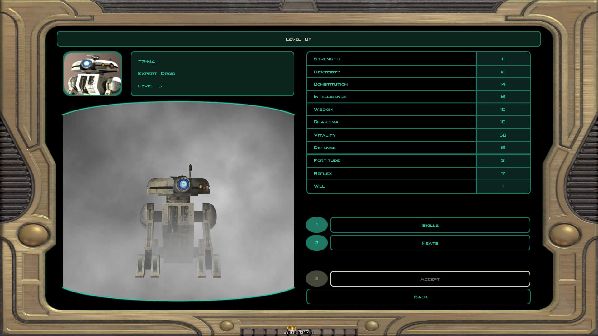This screenshot has height=336, width=598.
Task: Click the Defense value 15
Action: pyautogui.click(x=503, y=148)
